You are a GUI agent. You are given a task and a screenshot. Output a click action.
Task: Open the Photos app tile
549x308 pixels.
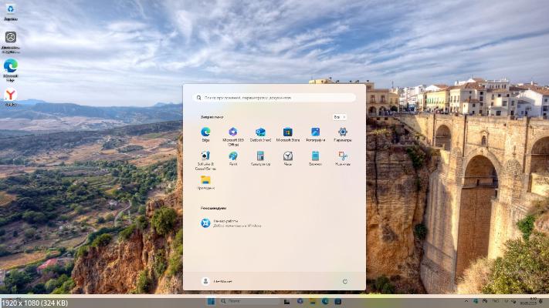(315, 132)
